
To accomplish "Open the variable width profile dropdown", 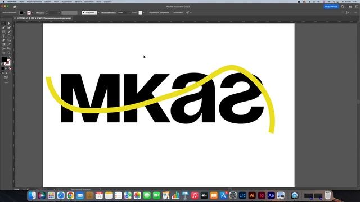I will pyautogui.click(x=69, y=12).
